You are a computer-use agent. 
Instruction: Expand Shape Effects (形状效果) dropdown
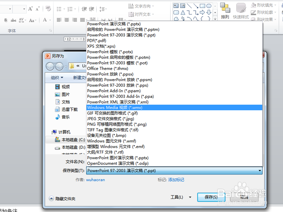pyautogui.click(x=275, y=19)
